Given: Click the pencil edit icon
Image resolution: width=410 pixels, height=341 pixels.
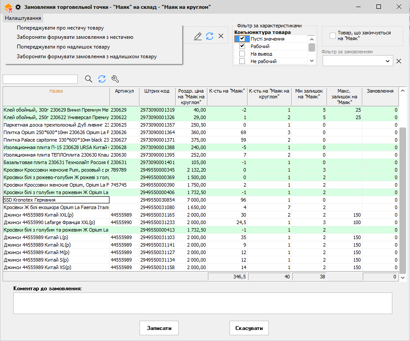Looking at the screenshot, I should tap(198, 36).
